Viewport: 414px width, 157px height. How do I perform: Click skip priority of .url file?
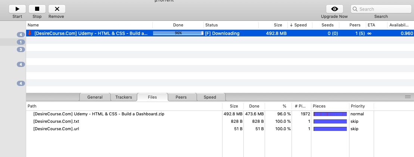(354, 129)
